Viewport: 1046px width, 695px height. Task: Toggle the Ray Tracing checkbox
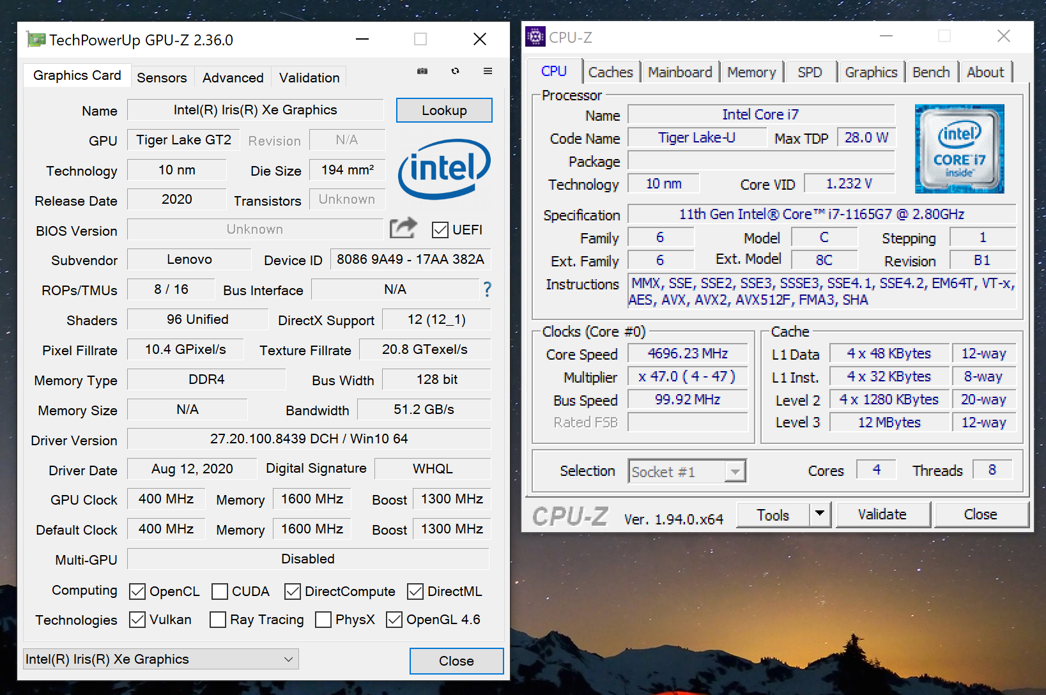coord(218,620)
